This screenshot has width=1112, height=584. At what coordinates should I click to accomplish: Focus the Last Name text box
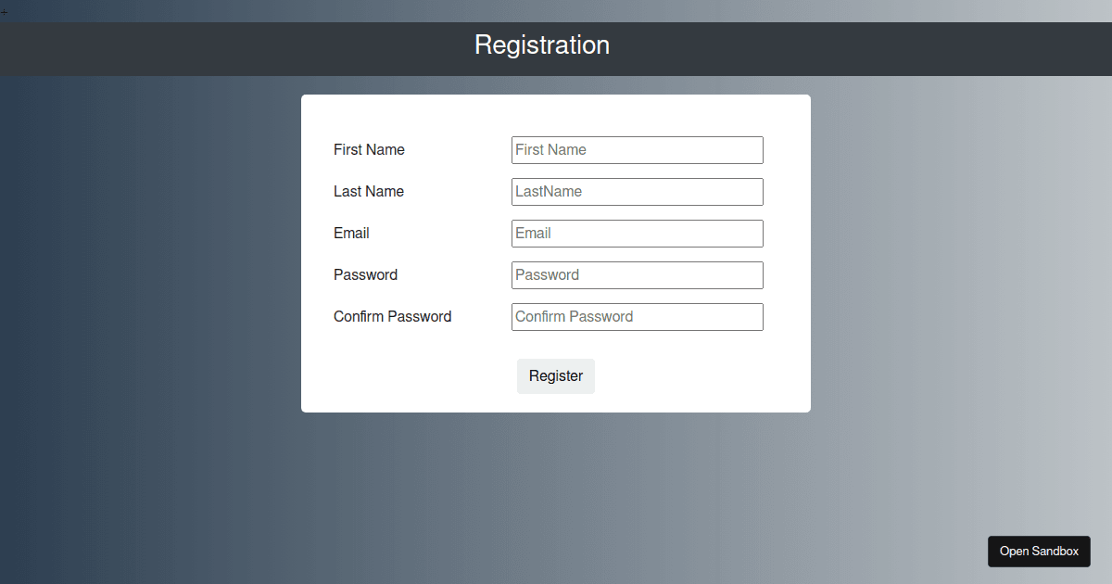(637, 192)
